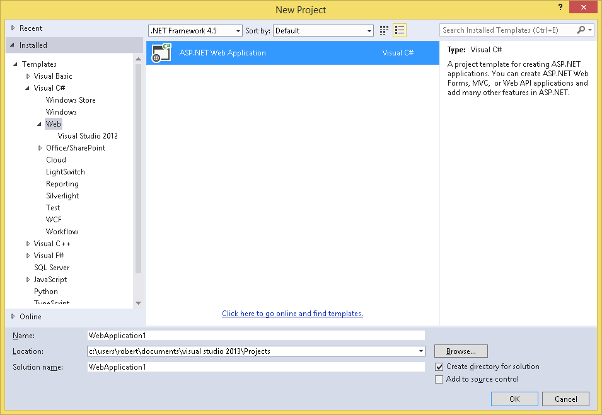Expand the Office/SharePoint node

pyautogui.click(x=40, y=148)
